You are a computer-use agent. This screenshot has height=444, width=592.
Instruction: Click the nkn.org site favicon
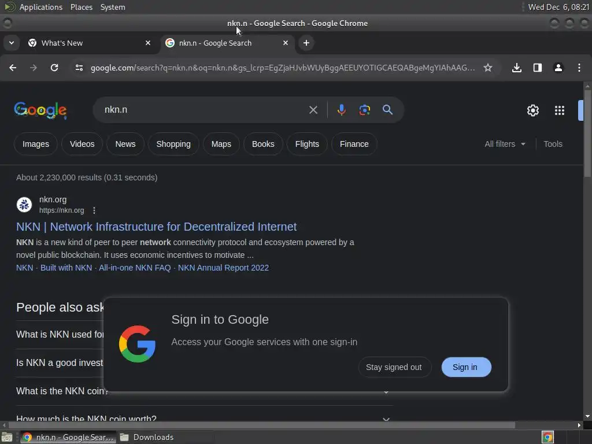pyautogui.click(x=24, y=205)
